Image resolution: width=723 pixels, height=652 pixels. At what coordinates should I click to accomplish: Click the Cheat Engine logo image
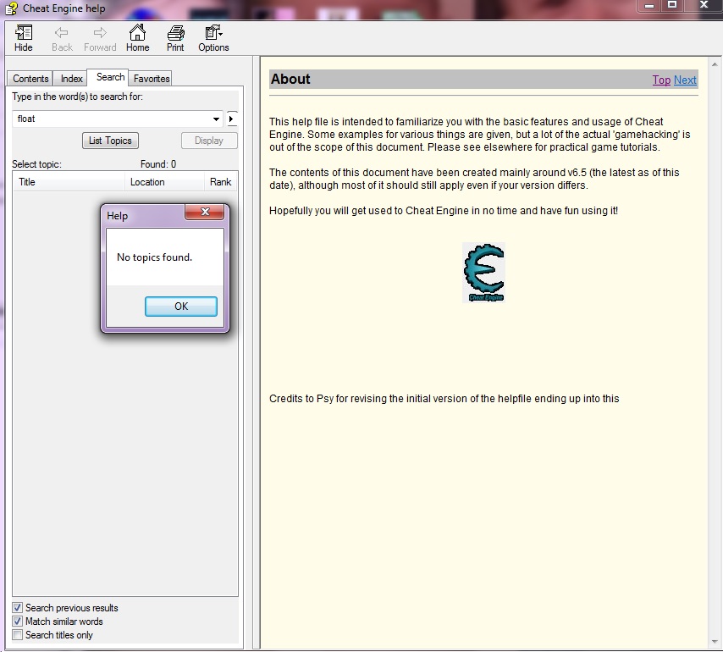pyautogui.click(x=483, y=272)
